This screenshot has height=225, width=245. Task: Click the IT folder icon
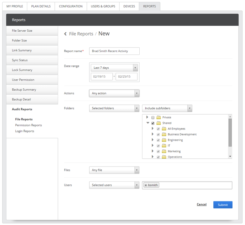coord(164,146)
